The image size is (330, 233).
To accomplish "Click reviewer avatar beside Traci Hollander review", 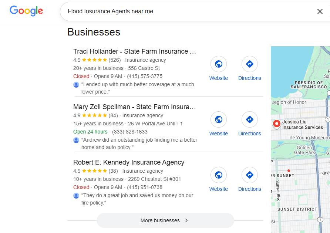I will (76, 85).
